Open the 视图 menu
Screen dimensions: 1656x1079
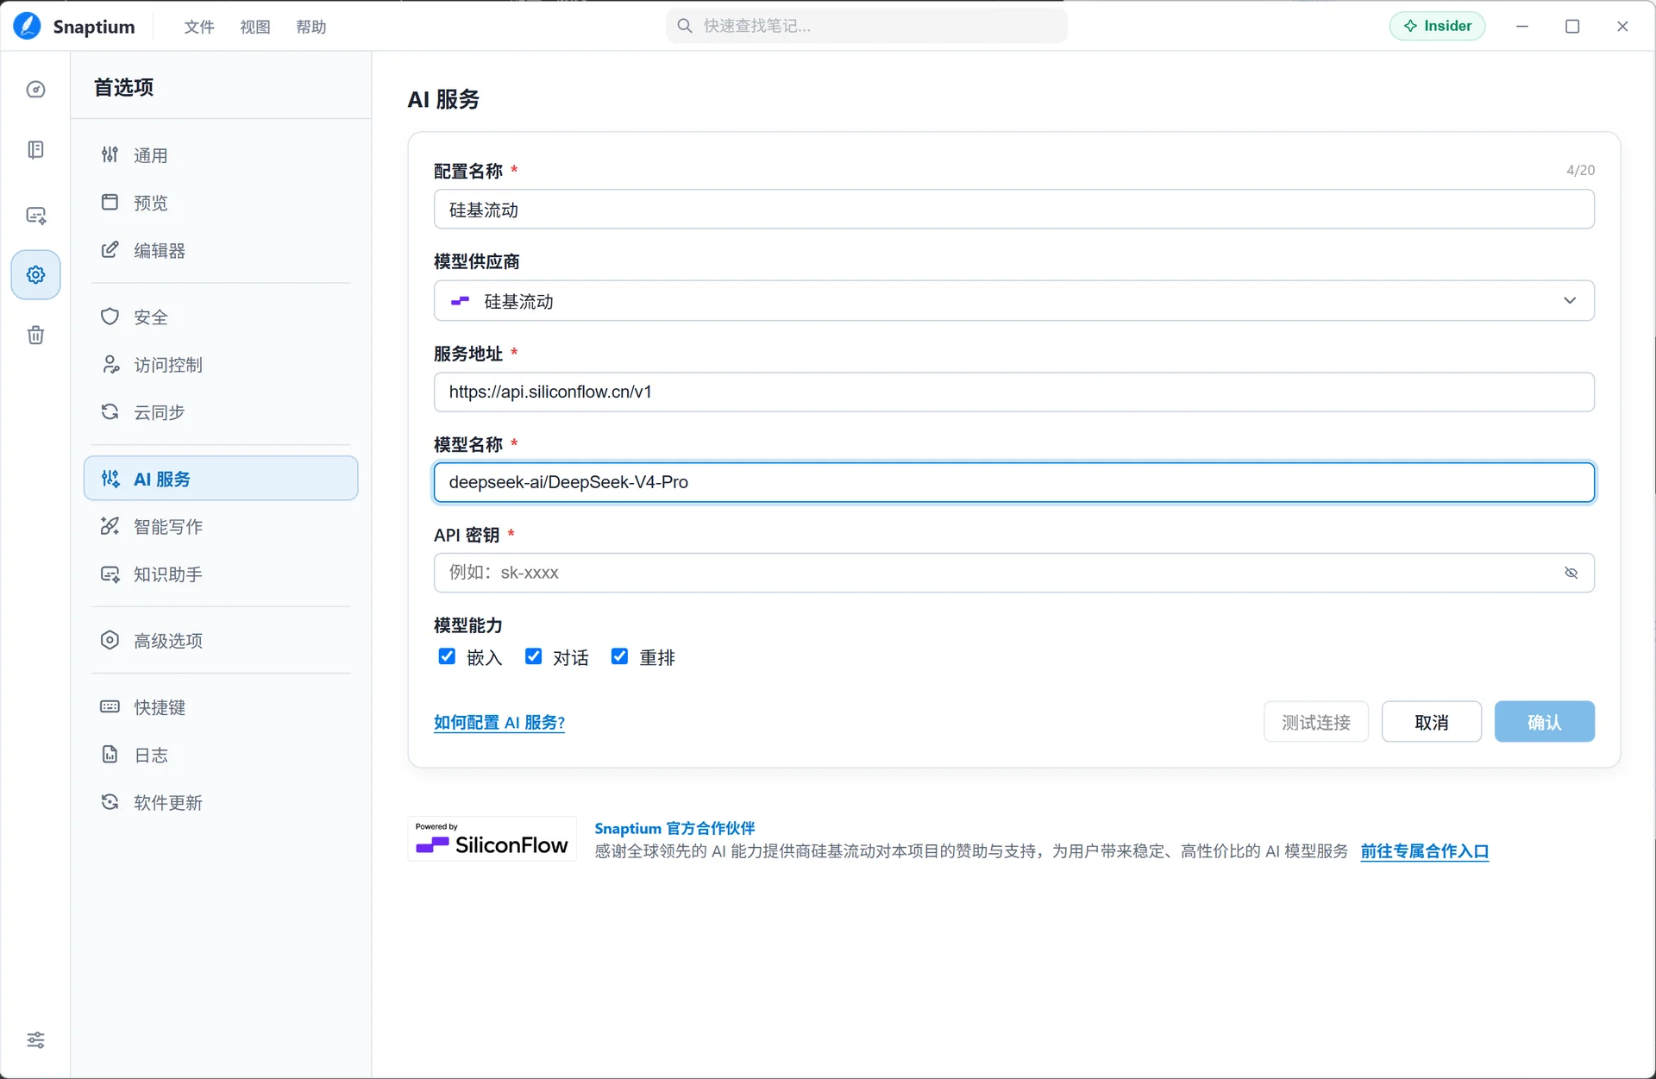255,27
